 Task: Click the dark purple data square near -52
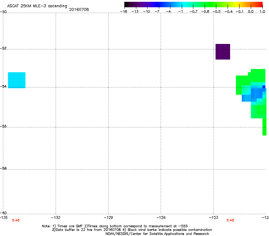click(x=223, y=52)
